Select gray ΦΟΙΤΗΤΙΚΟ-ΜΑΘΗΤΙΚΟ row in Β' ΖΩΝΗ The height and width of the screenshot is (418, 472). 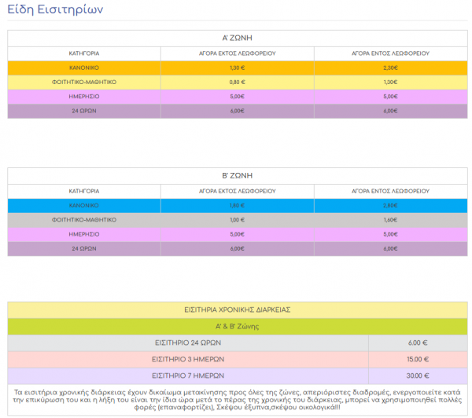tap(238, 220)
